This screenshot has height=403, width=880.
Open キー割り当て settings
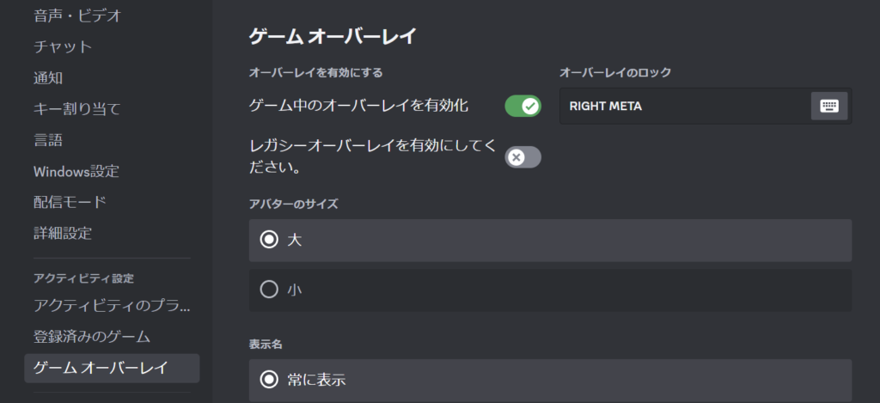click(x=76, y=108)
